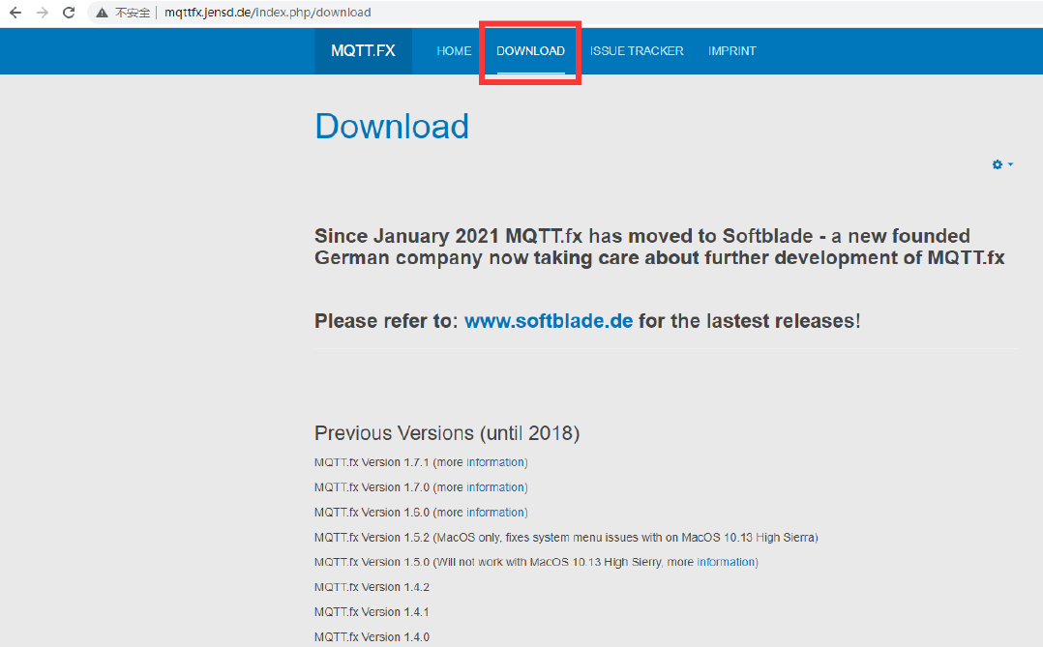Click the MQTT.FX brand logo
The width and height of the screenshot is (1043, 647).
[x=363, y=50]
